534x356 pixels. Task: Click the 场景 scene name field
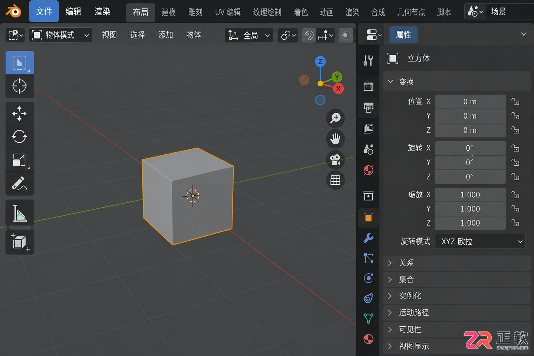point(510,11)
